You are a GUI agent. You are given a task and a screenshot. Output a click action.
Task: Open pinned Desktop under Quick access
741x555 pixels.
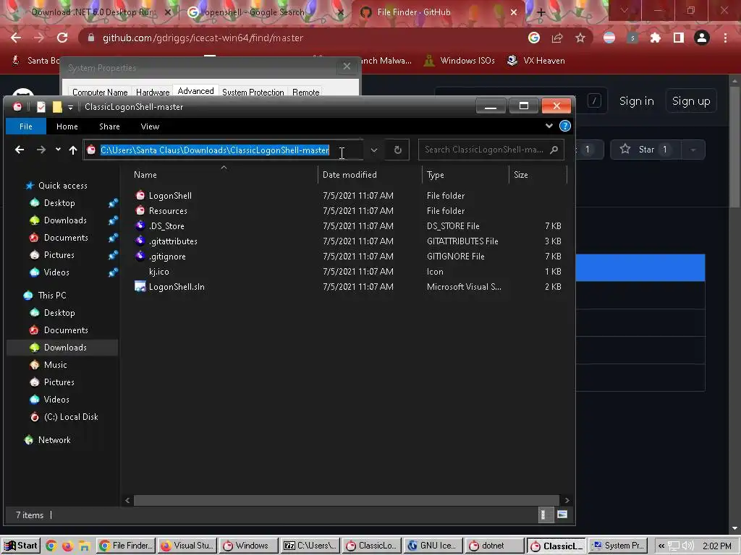[x=59, y=203]
